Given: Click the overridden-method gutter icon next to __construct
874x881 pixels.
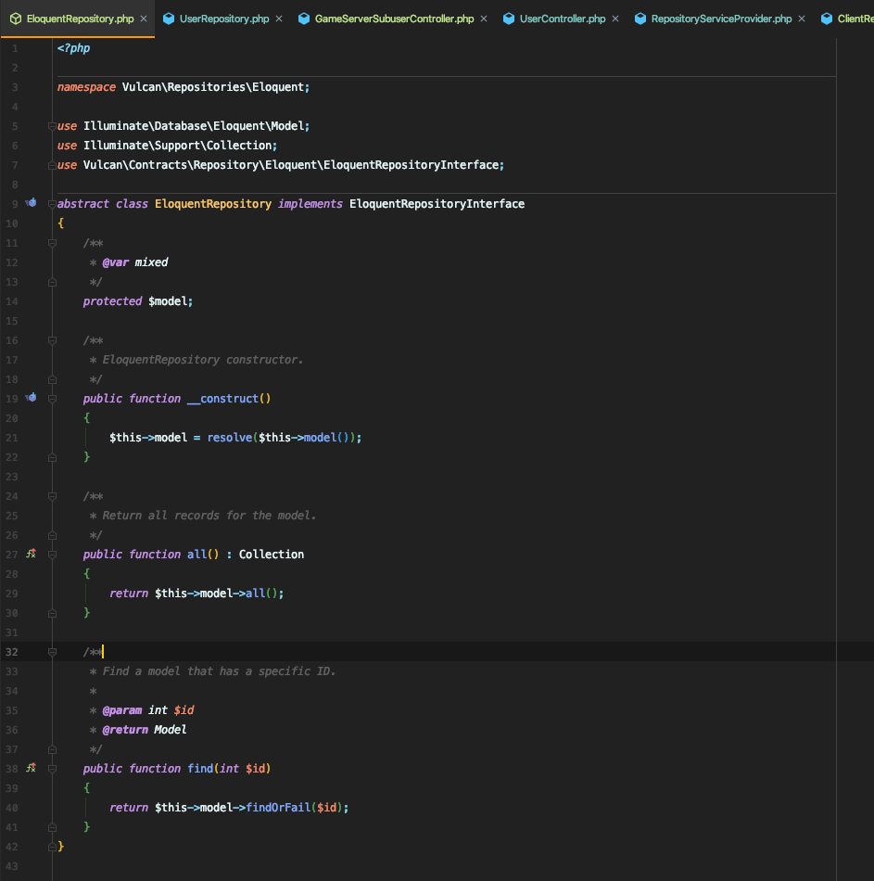Looking at the screenshot, I should point(31,398).
